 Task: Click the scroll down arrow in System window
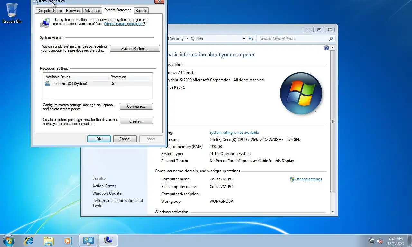pyautogui.click(x=332, y=212)
